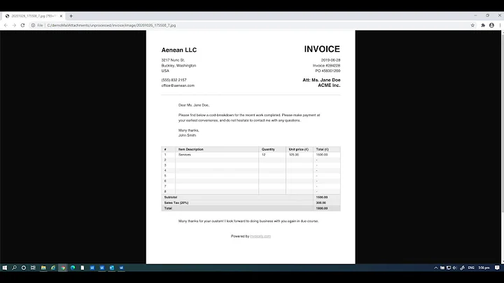Open the Action Center notifications icon

(x=497, y=268)
